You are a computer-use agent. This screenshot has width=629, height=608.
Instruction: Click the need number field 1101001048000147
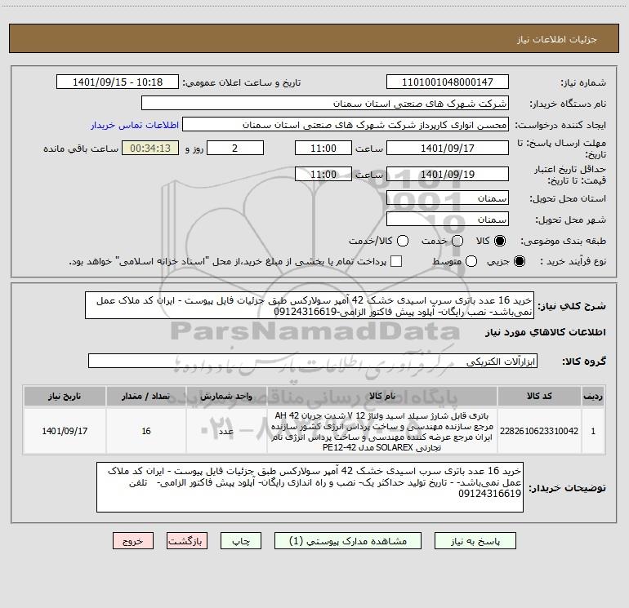(x=448, y=82)
